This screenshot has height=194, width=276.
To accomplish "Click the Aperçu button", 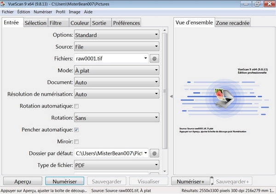I will (23, 181).
